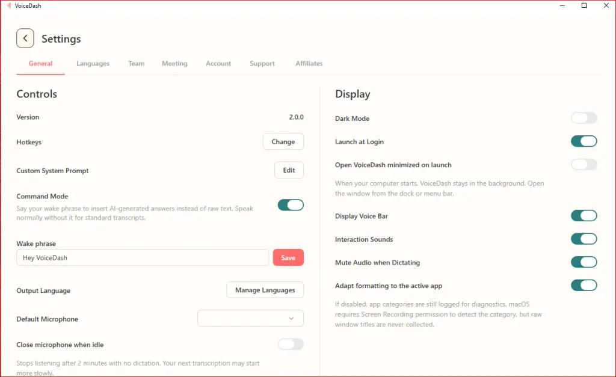616x377 pixels.
Task: Focus the Wake phrase text field
Action: (x=143, y=257)
